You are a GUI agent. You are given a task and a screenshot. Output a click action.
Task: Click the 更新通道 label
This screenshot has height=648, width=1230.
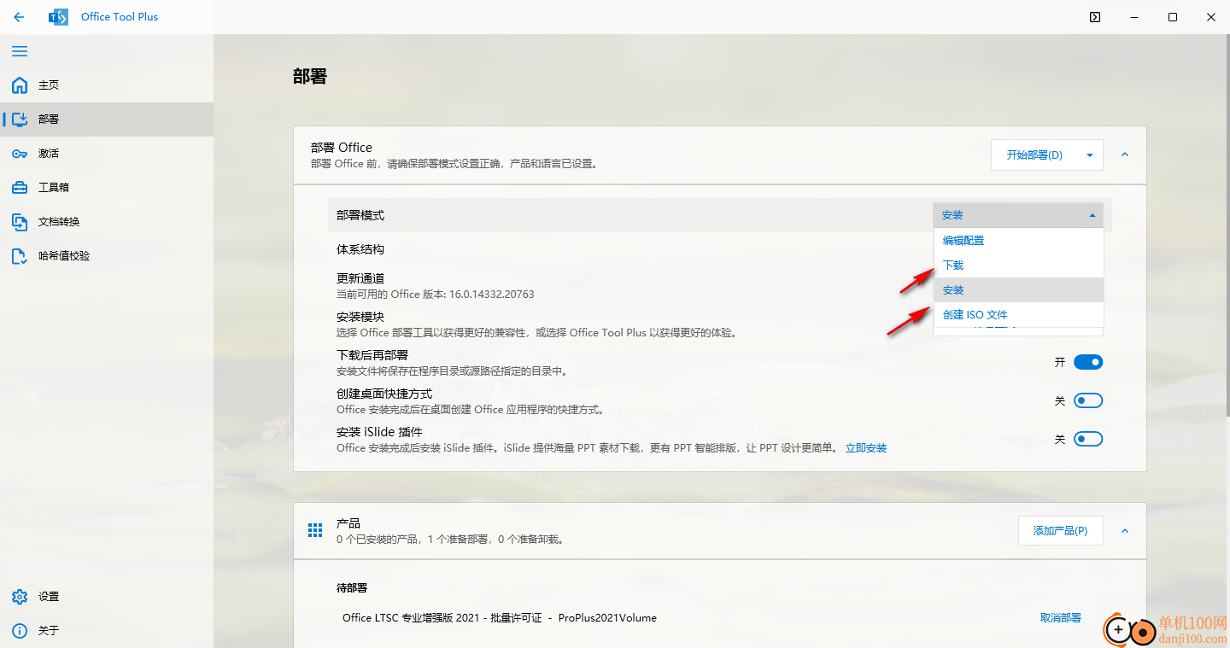pos(360,278)
